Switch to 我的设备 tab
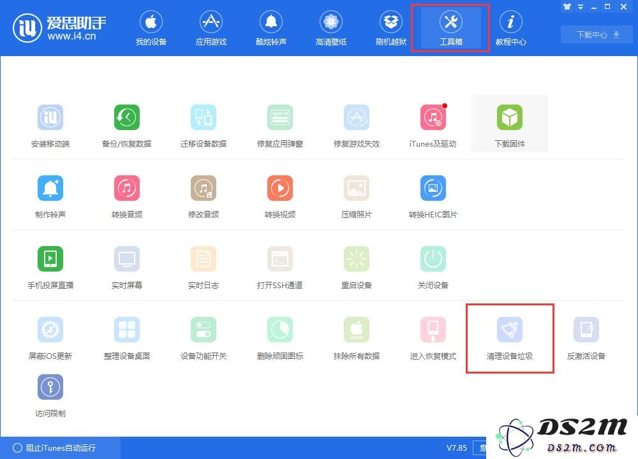Image resolution: width=638 pixels, height=459 pixels. coord(151,28)
